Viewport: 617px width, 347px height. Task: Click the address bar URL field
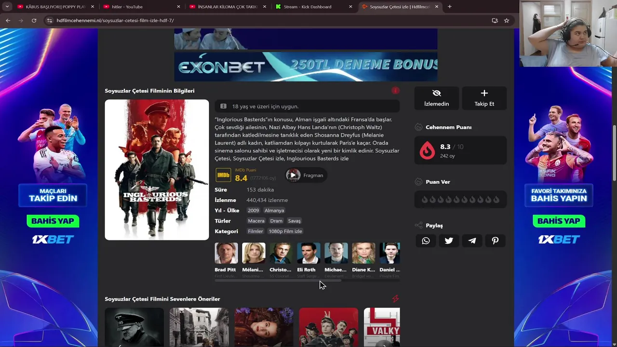(270, 20)
